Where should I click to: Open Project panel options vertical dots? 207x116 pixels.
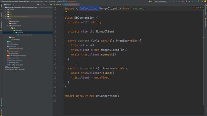[x=48, y=5]
